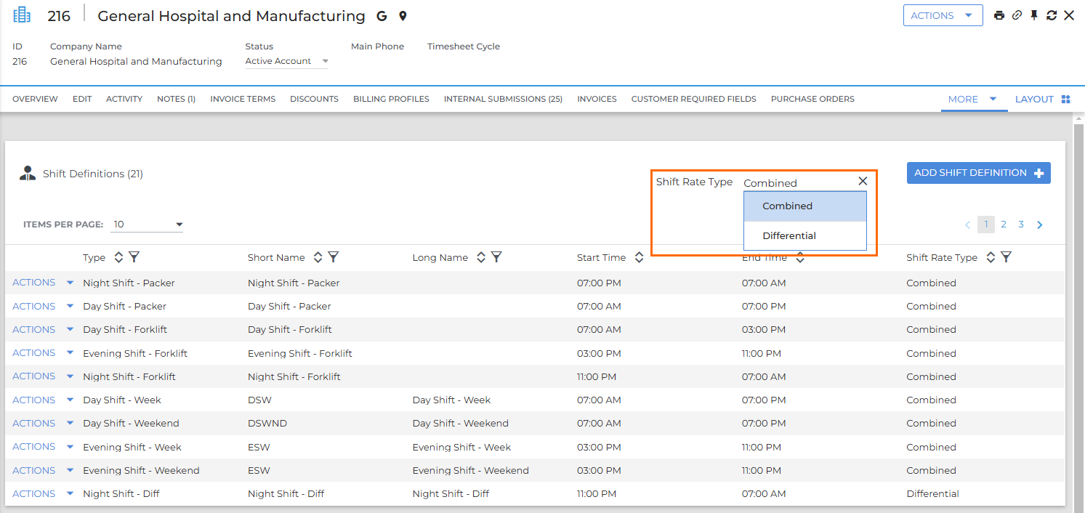Image resolution: width=1085 pixels, height=513 pixels.
Task: Open ACTIONS for Night Shift - Diff row
Action: point(43,493)
